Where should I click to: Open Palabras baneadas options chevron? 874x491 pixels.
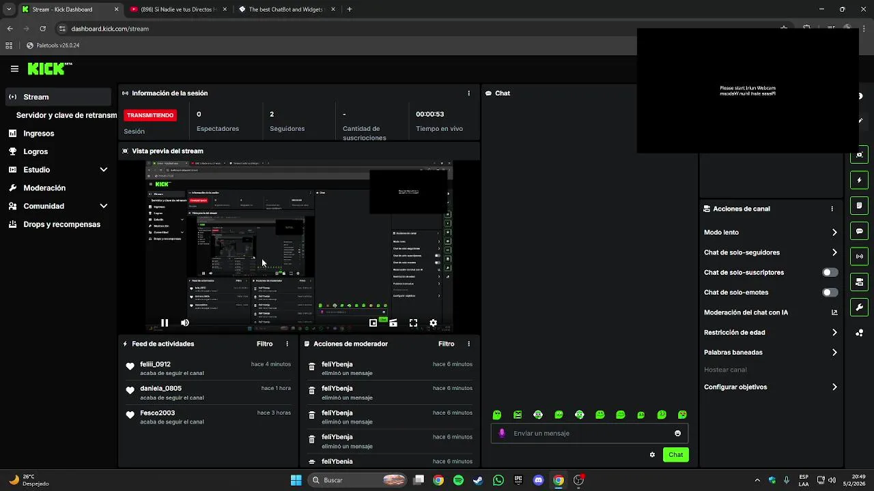point(834,353)
